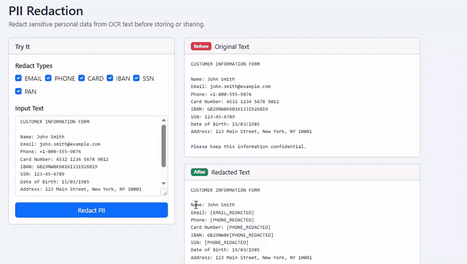This screenshot has width=467, height=264.
Task: Click the Redact Types label
Action: pyautogui.click(x=34, y=66)
